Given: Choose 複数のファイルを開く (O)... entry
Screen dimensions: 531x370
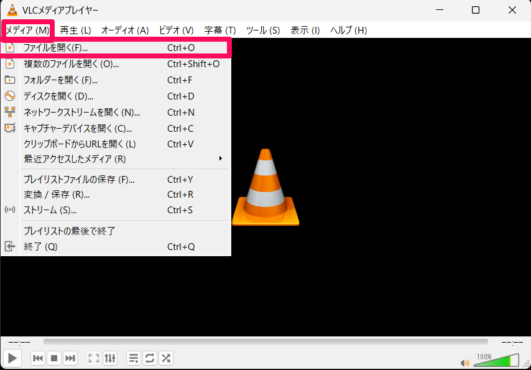Looking at the screenshot, I should point(116,63).
